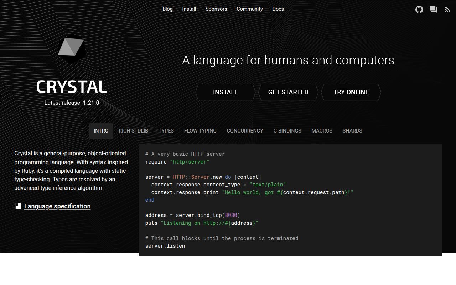Switch to the MACROS tab
This screenshot has height=285, width=456.
(322, 131)
